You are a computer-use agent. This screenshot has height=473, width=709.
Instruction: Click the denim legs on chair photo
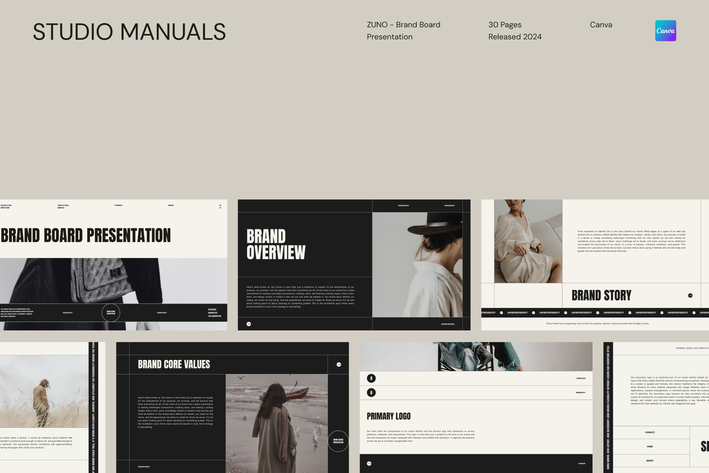coord(476,357)
